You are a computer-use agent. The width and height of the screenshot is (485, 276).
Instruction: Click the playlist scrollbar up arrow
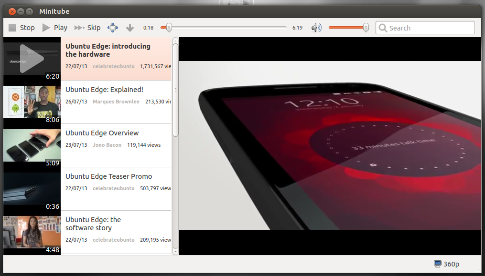175,40
